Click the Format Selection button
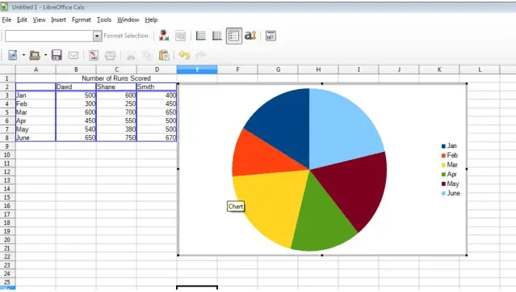The image size is (516, 292). coord(126,36)
